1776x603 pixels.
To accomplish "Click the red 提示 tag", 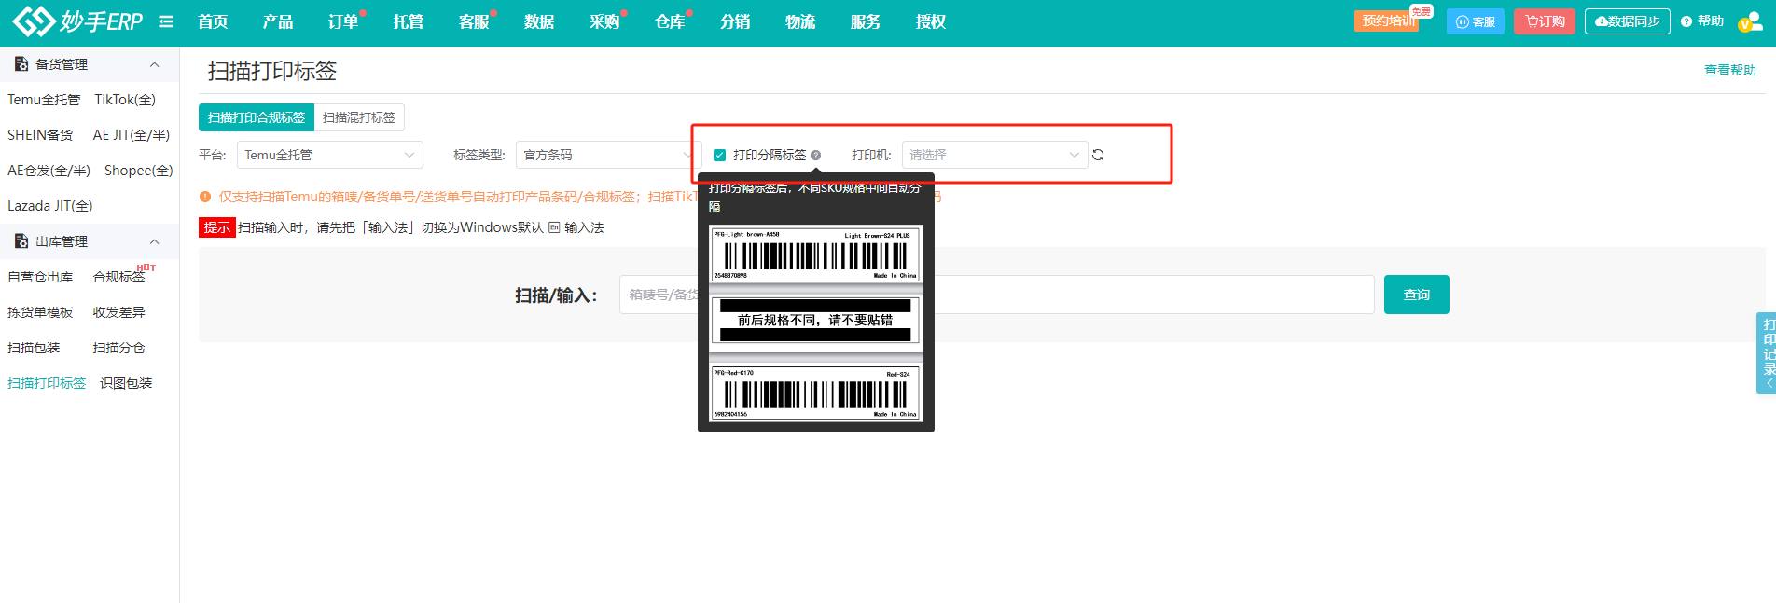I will point(217,227).
